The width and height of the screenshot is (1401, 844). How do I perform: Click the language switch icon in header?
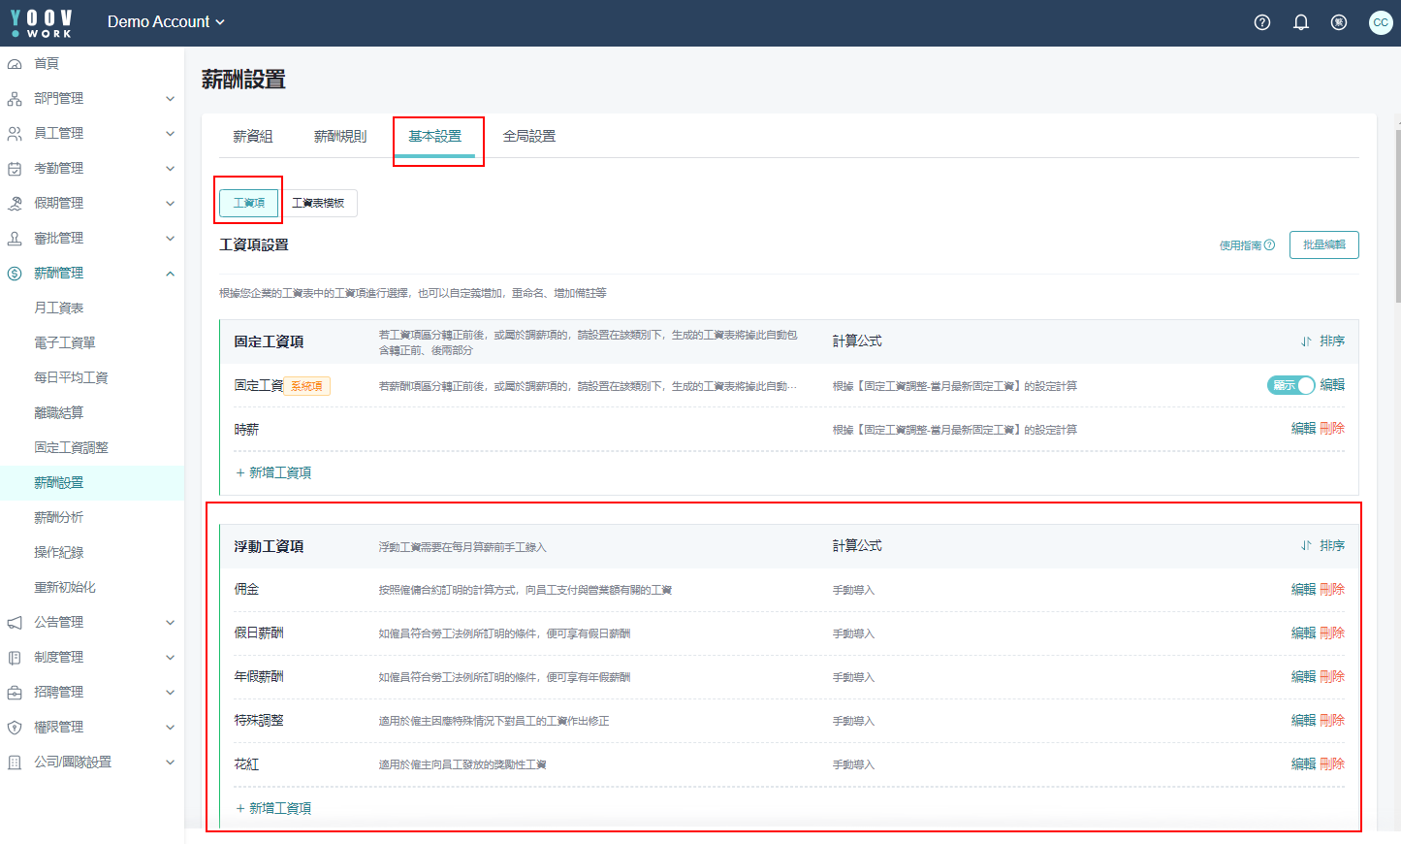pyautogui.click(x=1339, y=22)
